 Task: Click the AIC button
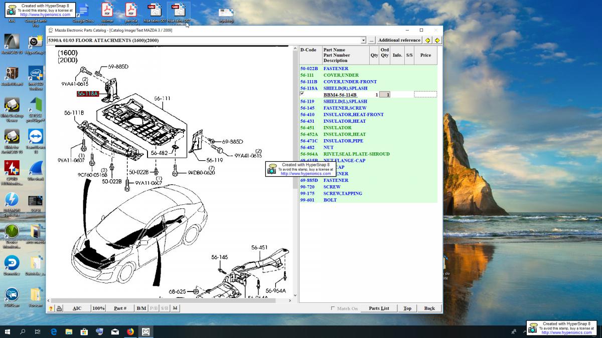77,308
